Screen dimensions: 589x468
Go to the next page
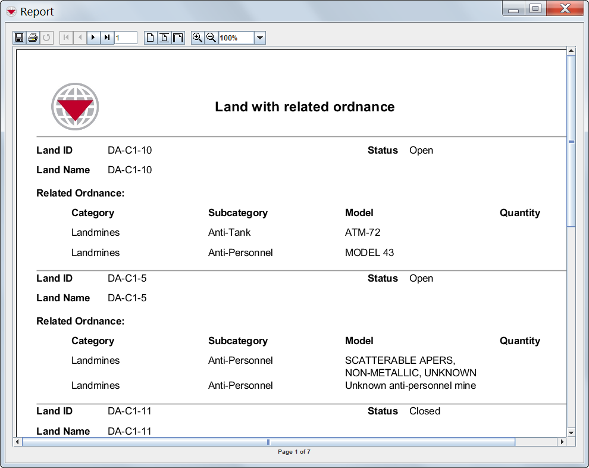[x=93, y=38]
